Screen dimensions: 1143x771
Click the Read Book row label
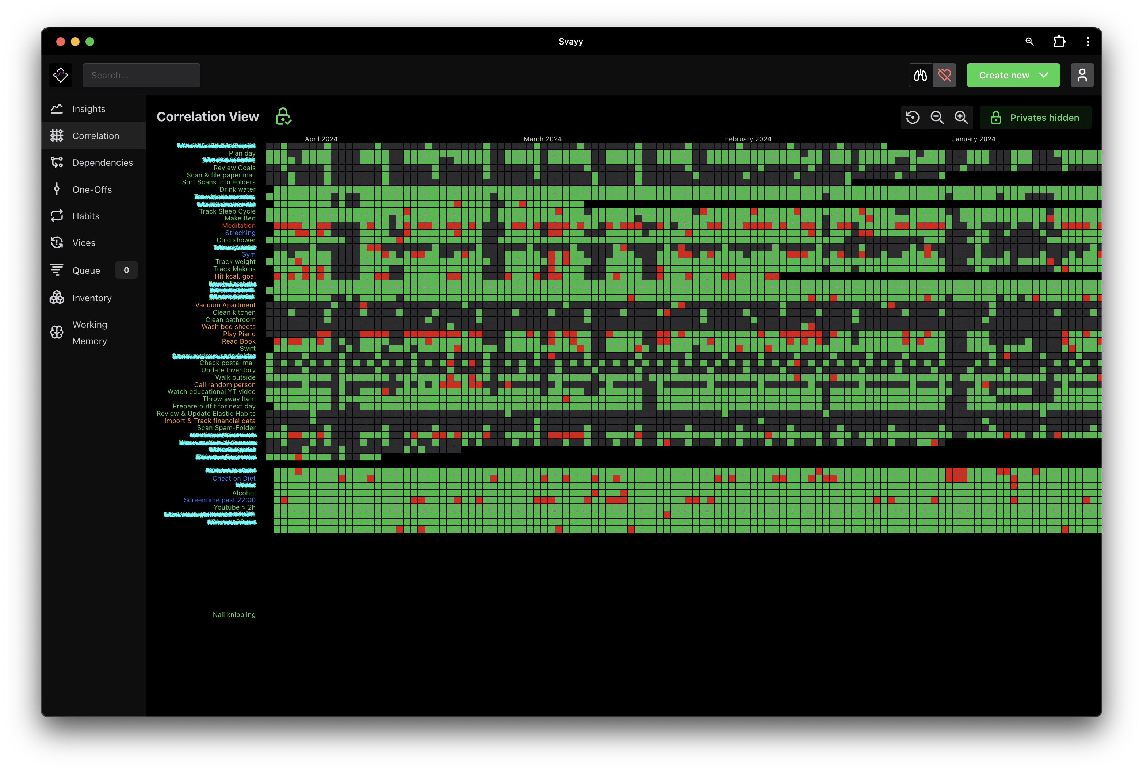[x=238, y=341]
